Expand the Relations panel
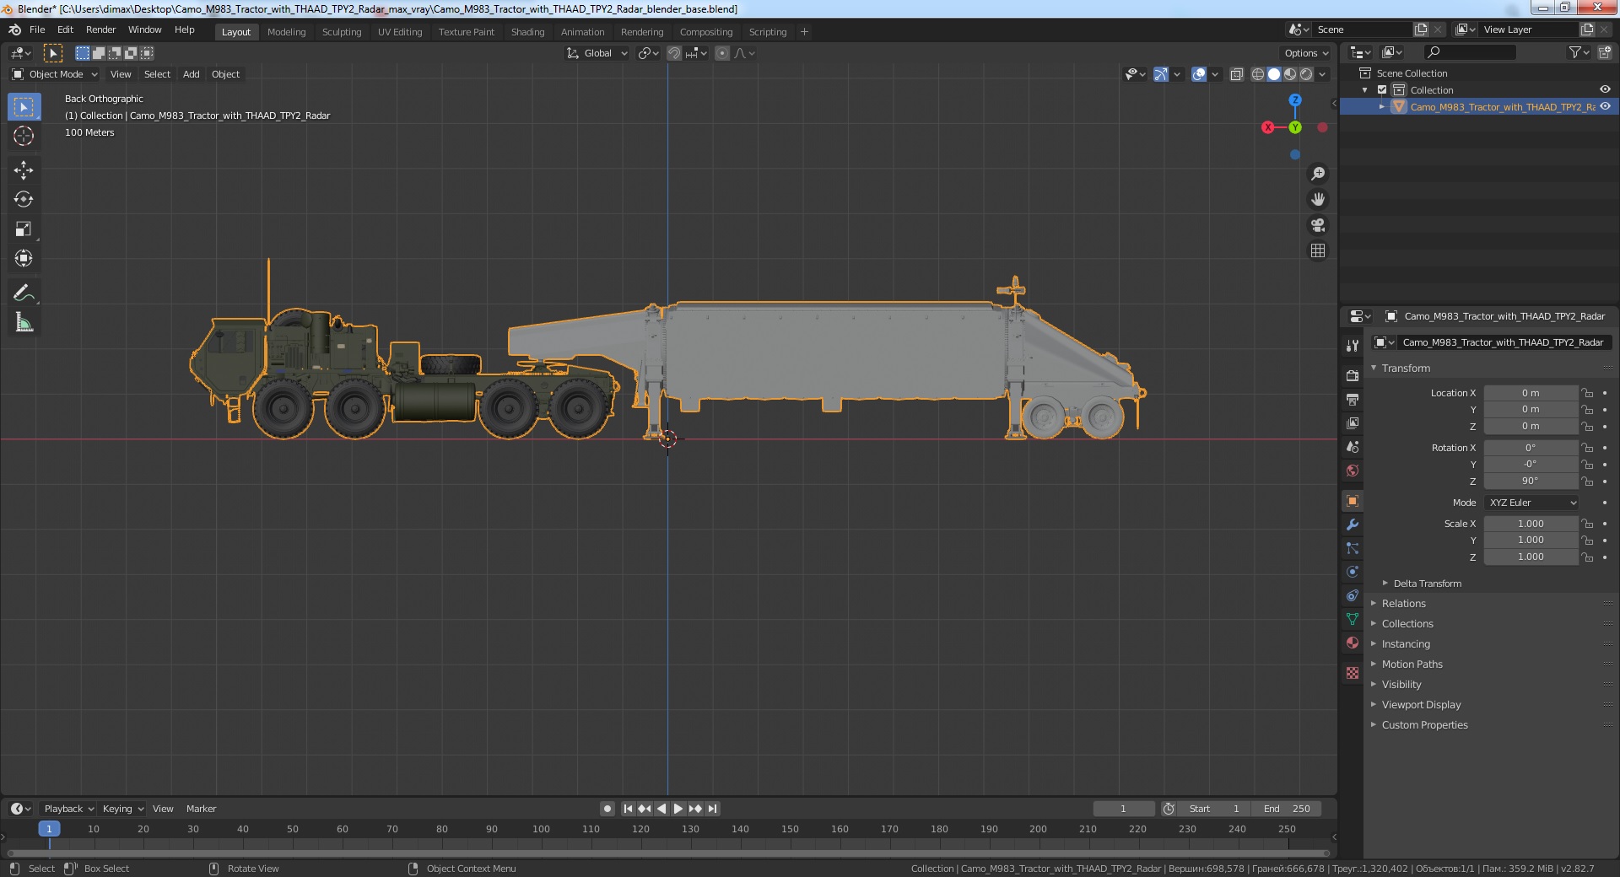 coord(1403,604)
